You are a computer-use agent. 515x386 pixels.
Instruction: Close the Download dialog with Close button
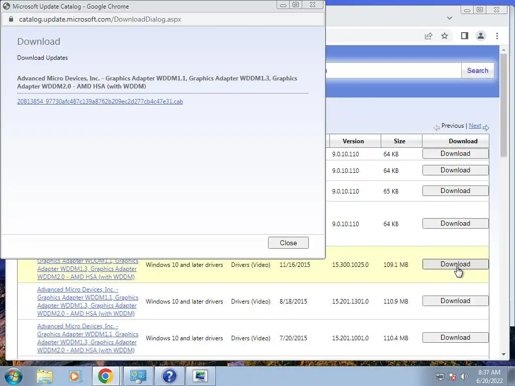pyautogui.click(x=288, y=243)
